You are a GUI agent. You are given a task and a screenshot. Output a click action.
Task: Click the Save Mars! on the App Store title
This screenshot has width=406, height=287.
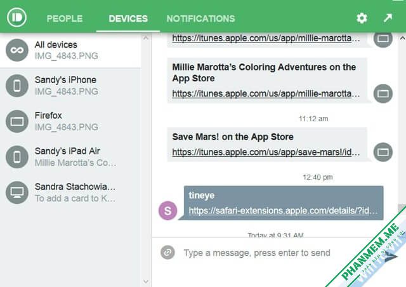(x=233, y=137)
